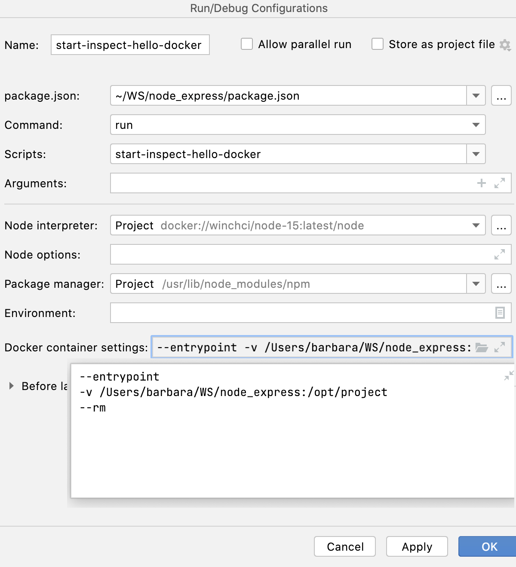The width and height of the screenshot is (516, 567).
Task: Apply the run configuration changes
Action: point(416,546)
